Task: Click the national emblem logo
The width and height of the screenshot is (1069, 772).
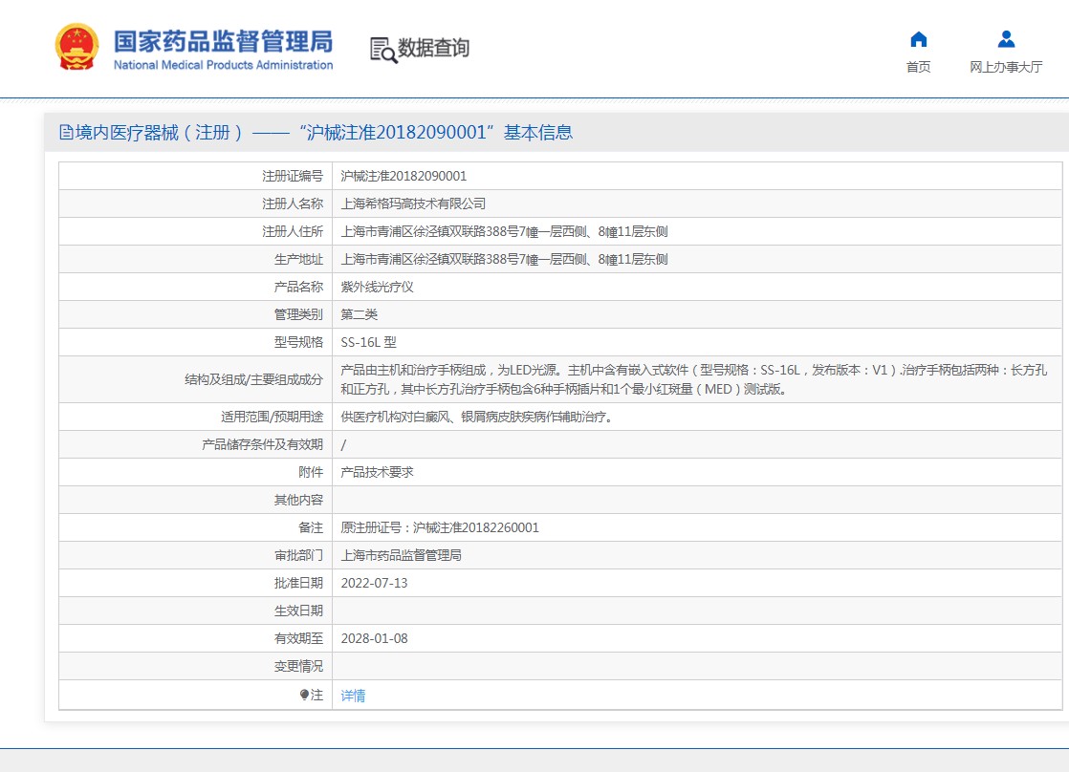Action: click(x=76, y=46)
